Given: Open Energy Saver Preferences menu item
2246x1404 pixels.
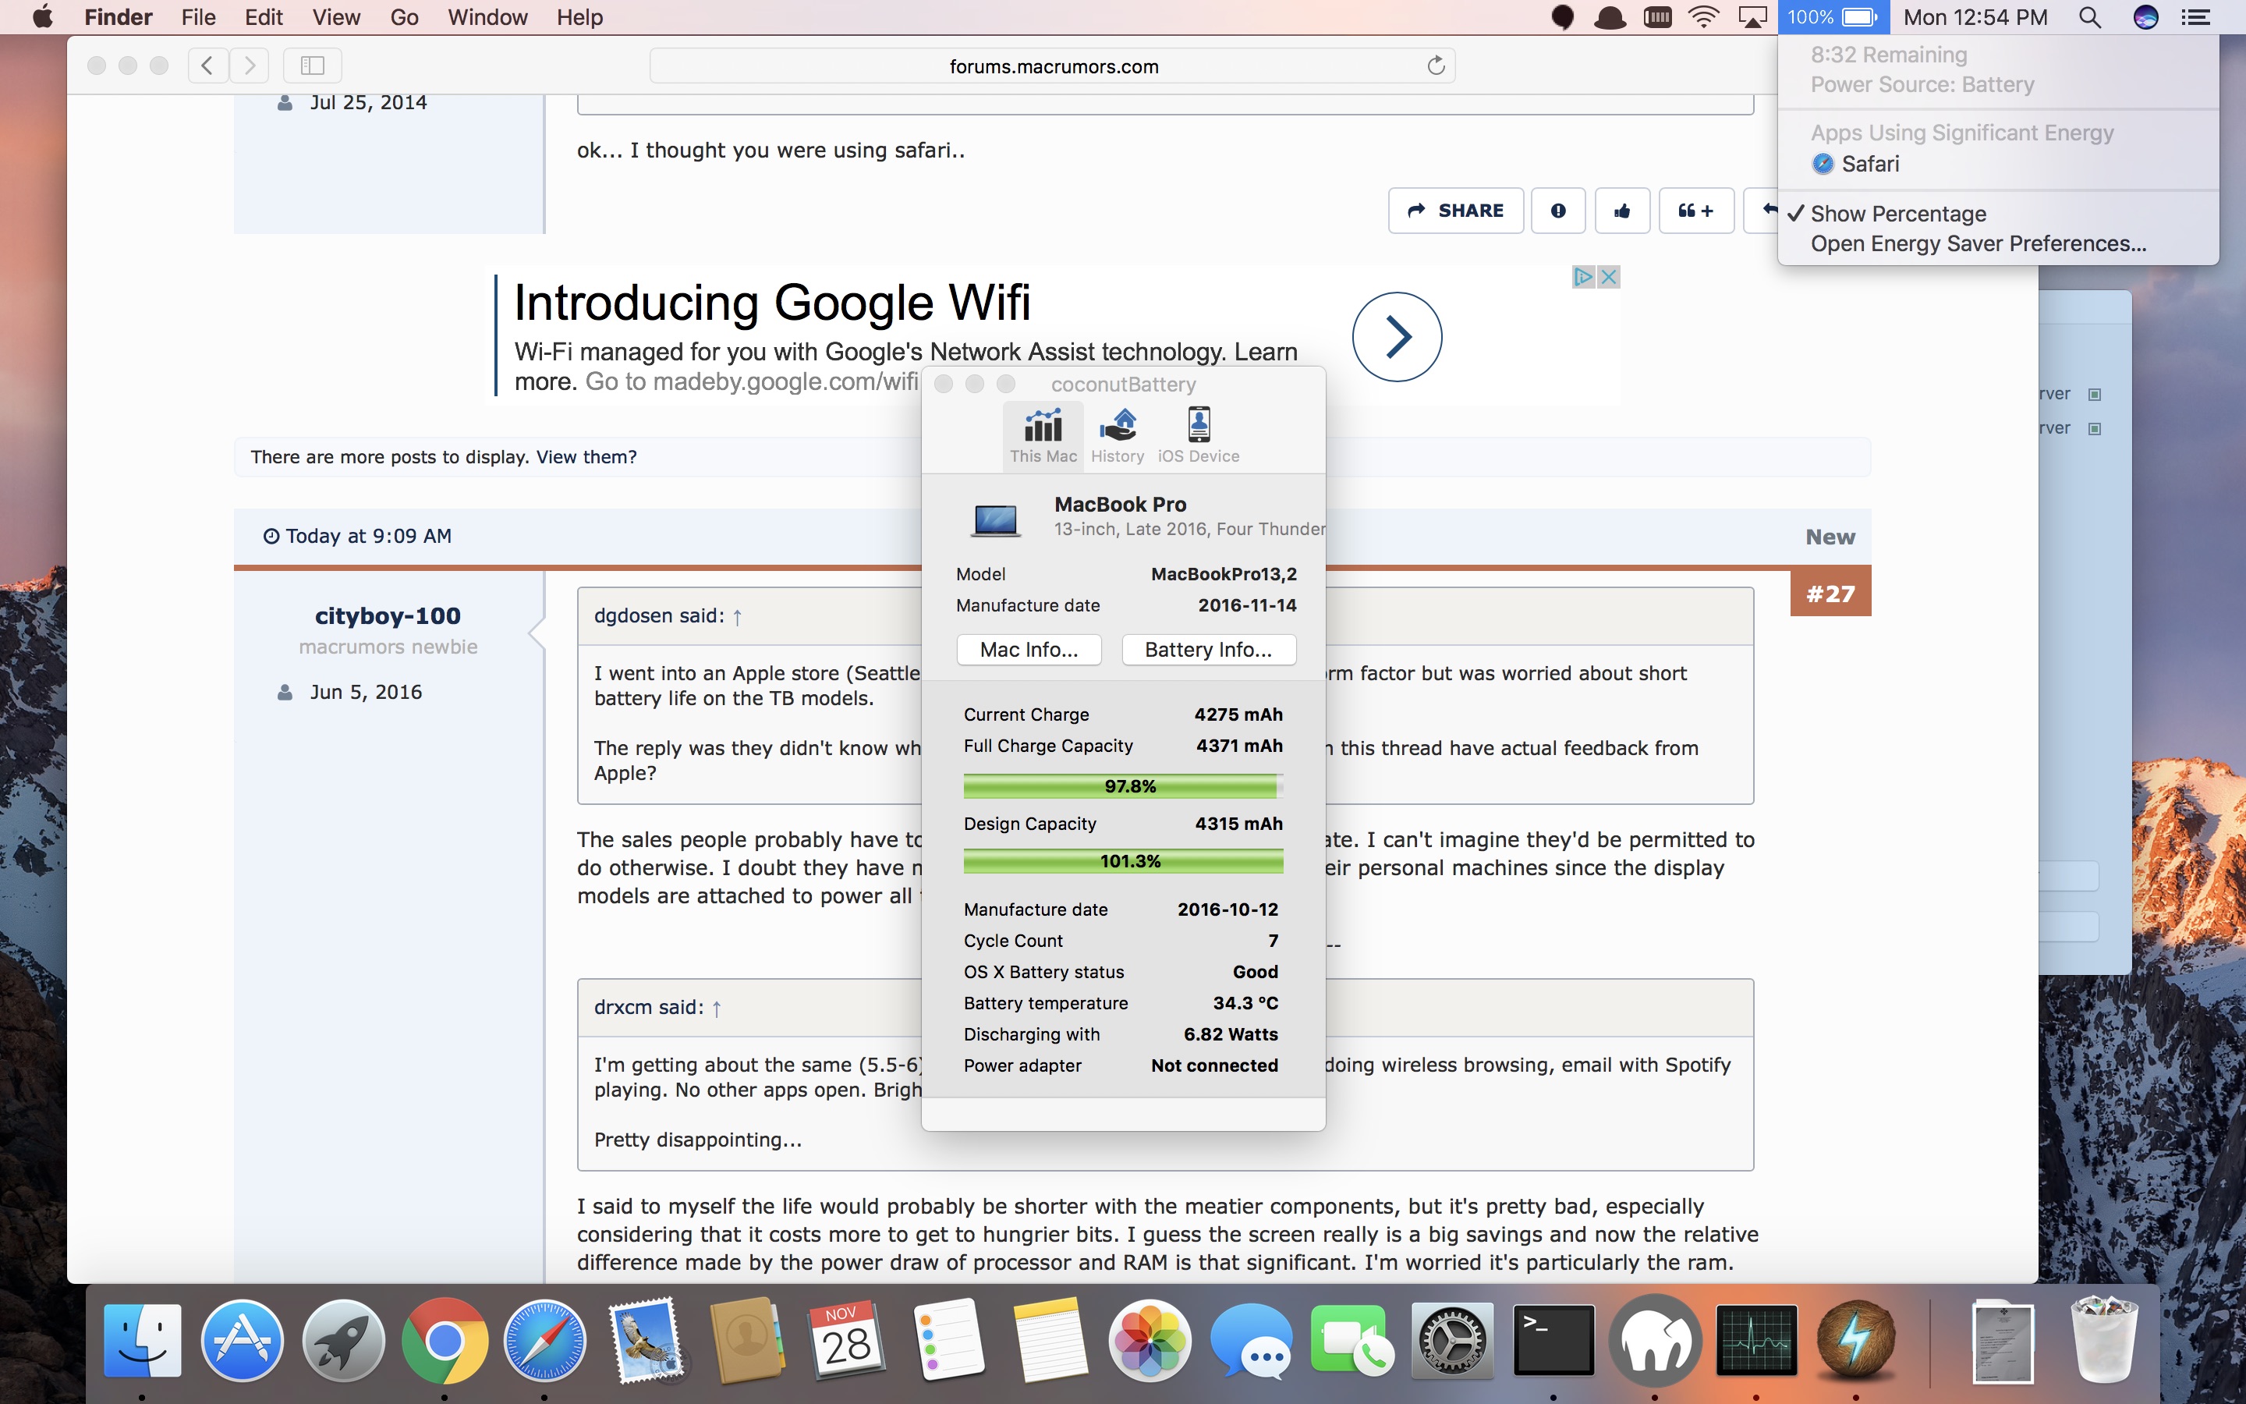Looking at the screenshot, I should coord(1978,243).
